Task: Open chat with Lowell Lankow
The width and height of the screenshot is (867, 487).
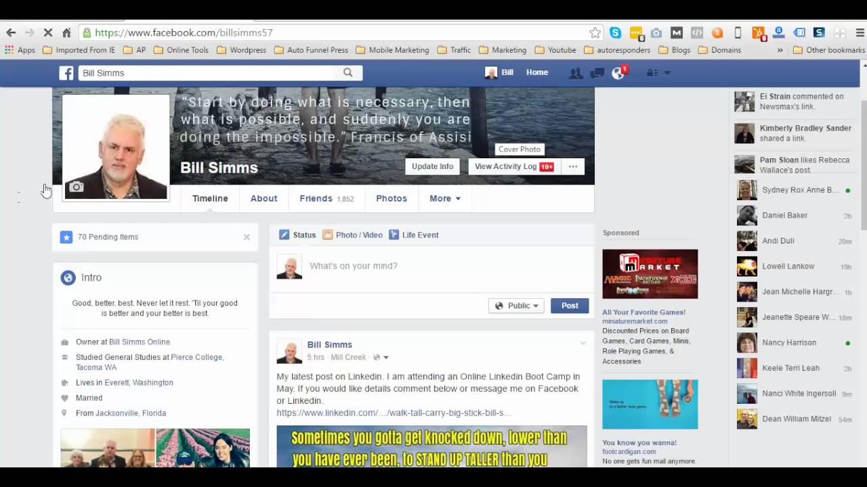Action: tap(793, 266)
